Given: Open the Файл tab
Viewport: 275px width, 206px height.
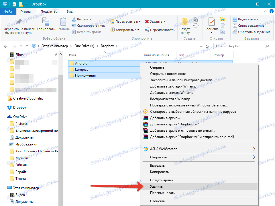Looking at the screenshot, I should (x=8, y=11).
